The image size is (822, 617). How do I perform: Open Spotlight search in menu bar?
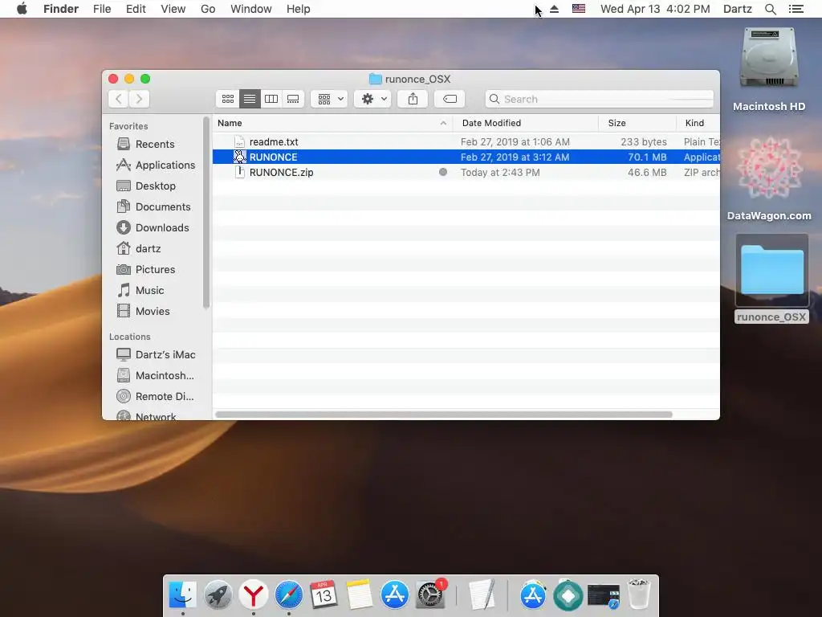pyautogui.click(x=770, y=9)
